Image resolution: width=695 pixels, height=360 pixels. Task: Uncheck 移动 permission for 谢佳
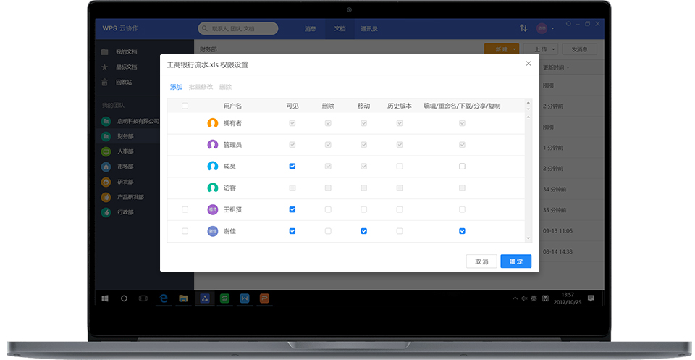click(x=363, y=231)
